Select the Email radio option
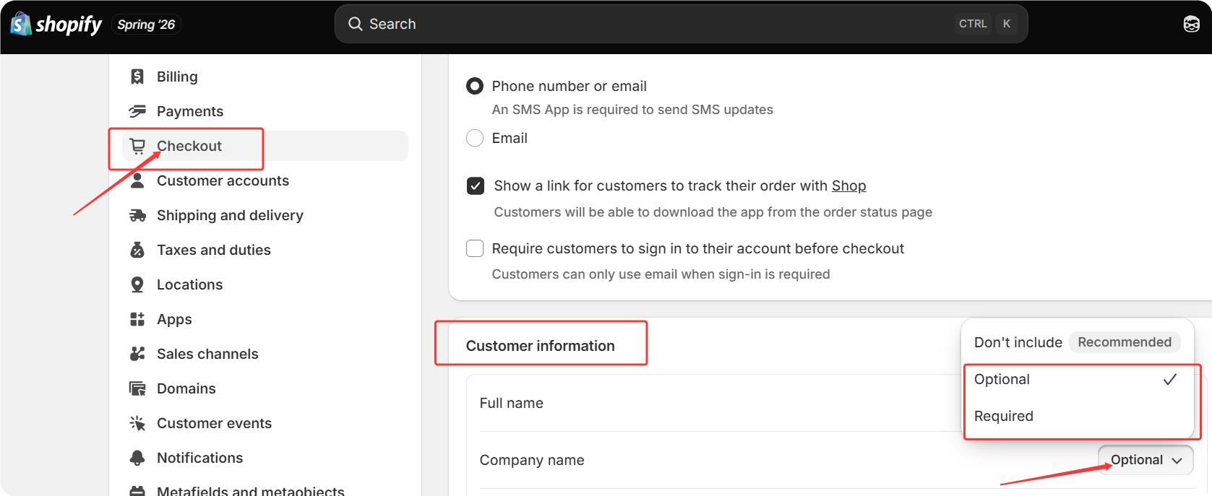The height and width of the screenshot is (496, 1212). coord(475,138)
